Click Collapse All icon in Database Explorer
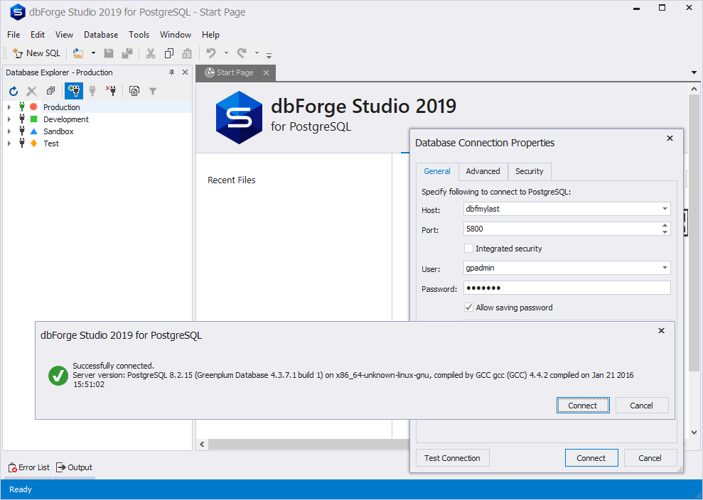703x500 pixels. coord(50,92)
